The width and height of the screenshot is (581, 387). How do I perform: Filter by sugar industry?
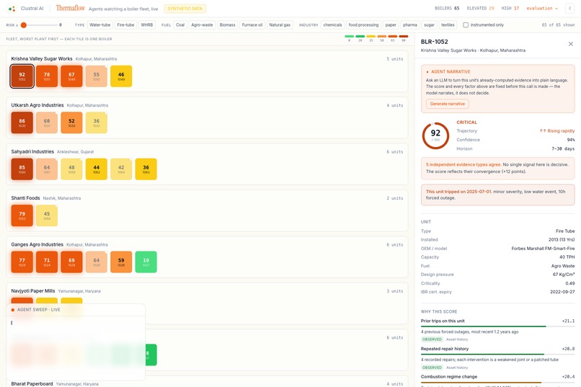click(x=430, y=25)
